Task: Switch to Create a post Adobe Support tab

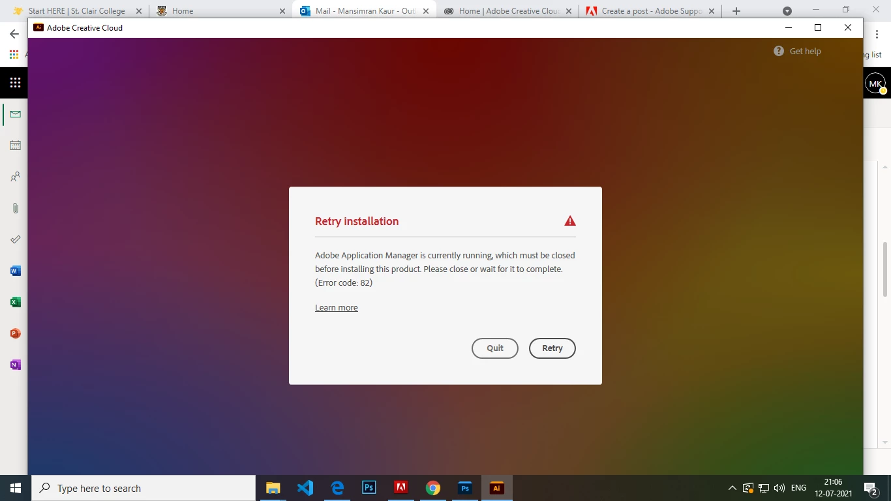Action: [x=652, y=11]
